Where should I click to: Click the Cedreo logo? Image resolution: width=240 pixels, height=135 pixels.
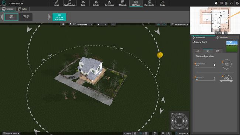pos(4,3)
